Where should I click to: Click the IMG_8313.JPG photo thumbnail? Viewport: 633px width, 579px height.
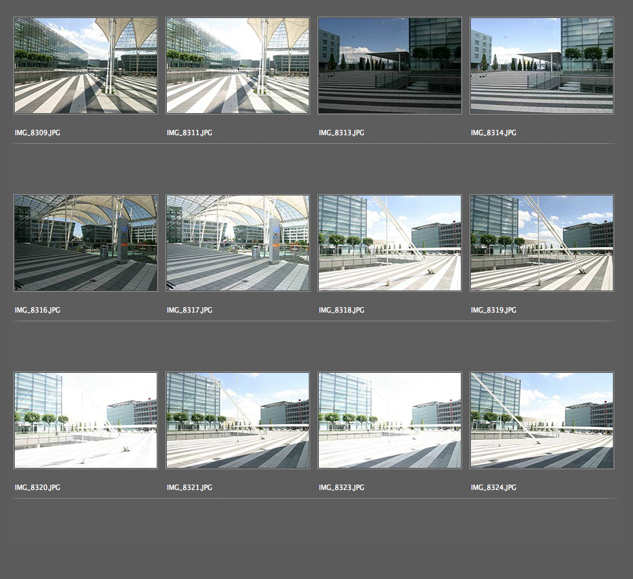point(390,66)
